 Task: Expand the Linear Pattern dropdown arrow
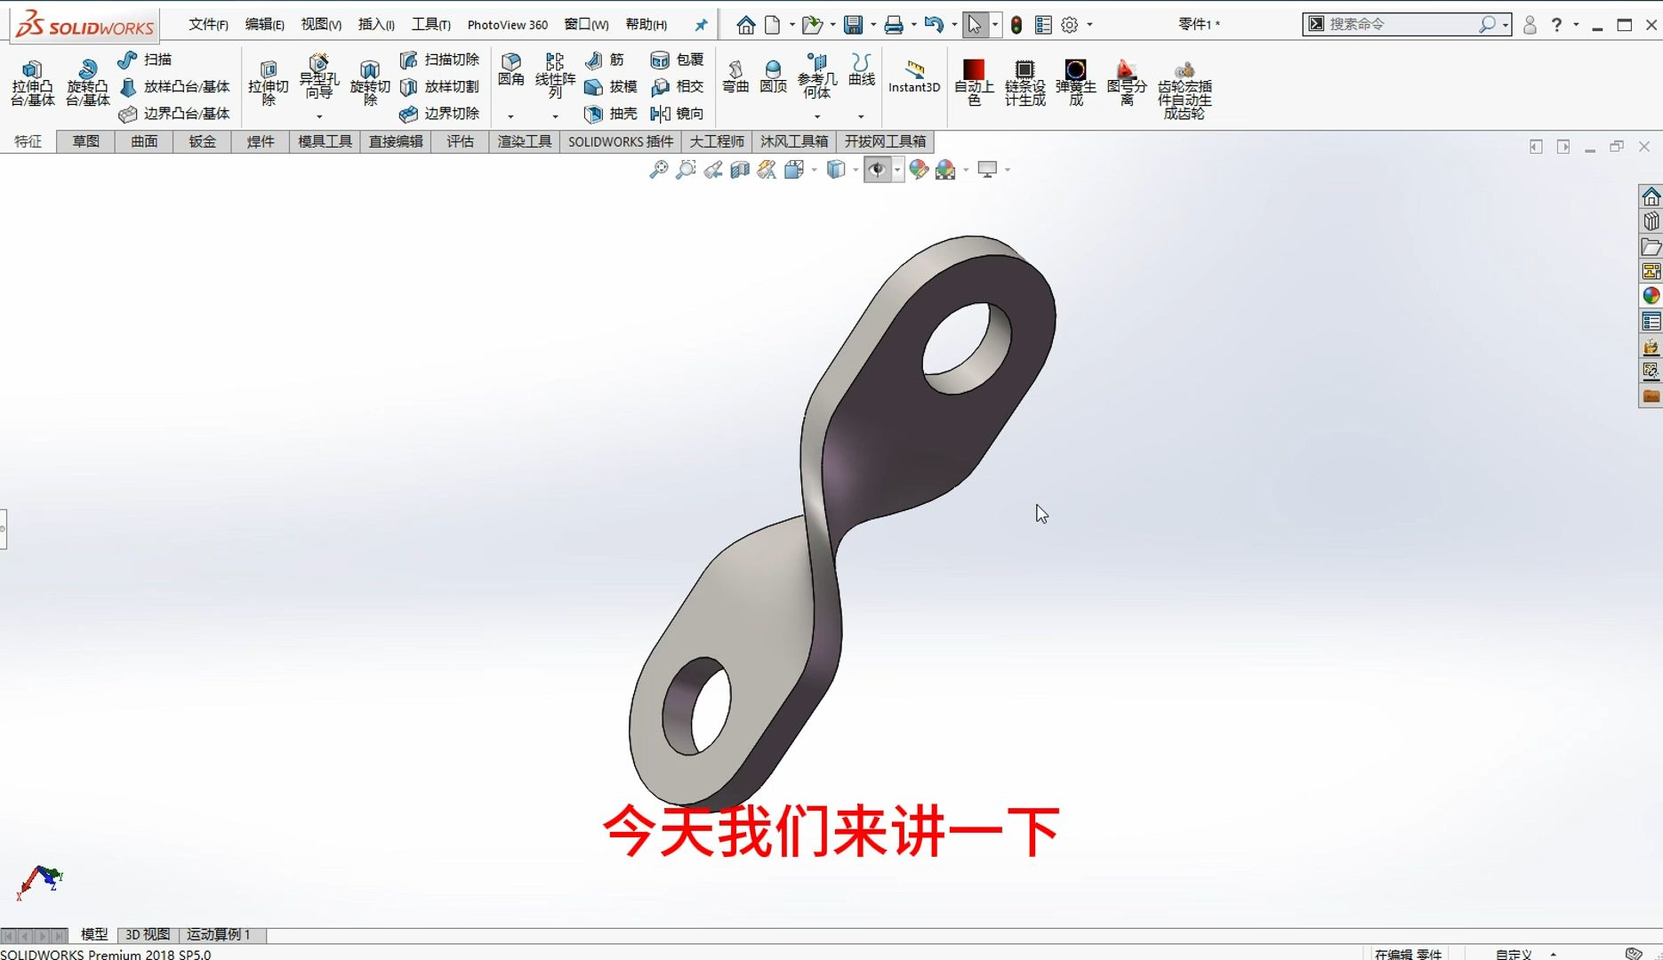(x=555, y=116)
